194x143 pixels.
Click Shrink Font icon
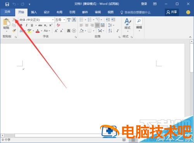[x=61, y=31]
